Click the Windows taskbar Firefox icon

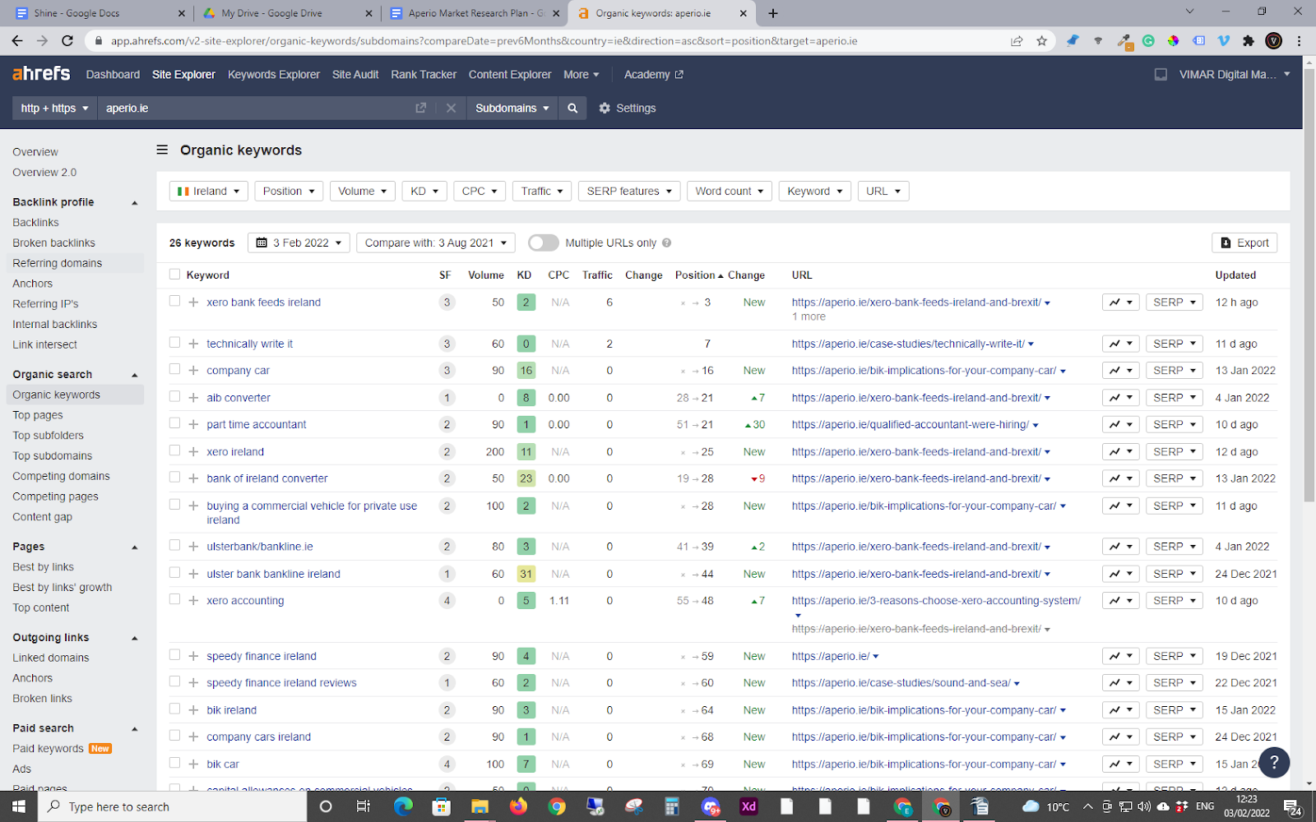[x=518, y=806]
